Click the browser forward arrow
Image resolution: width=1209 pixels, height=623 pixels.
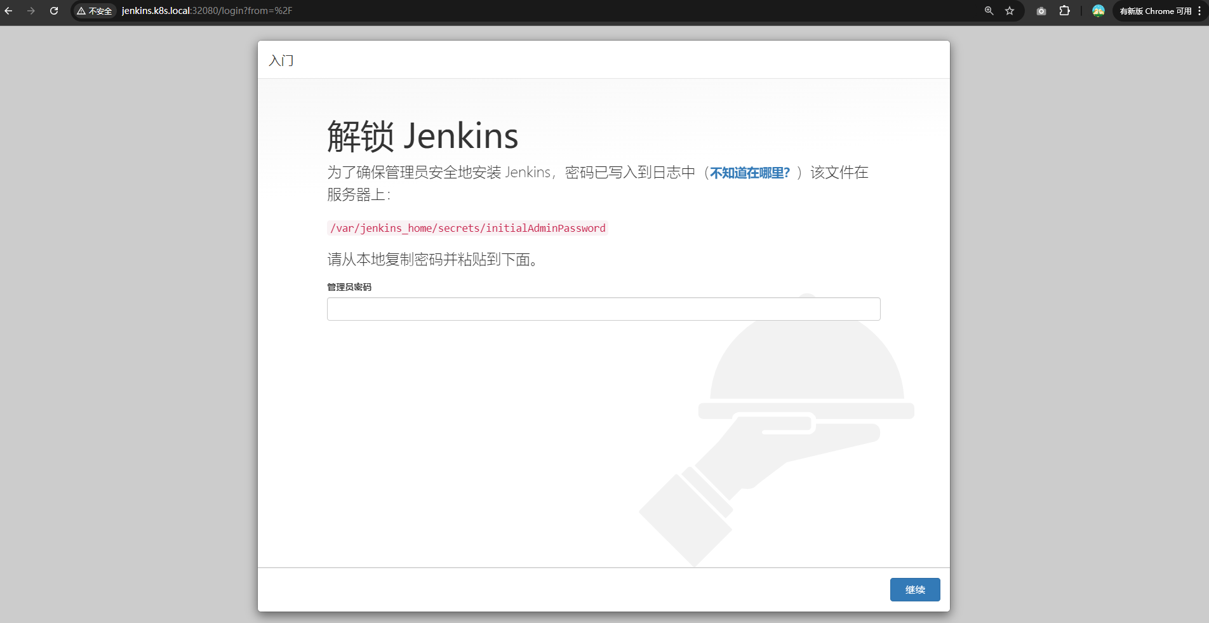click(31, 11)
